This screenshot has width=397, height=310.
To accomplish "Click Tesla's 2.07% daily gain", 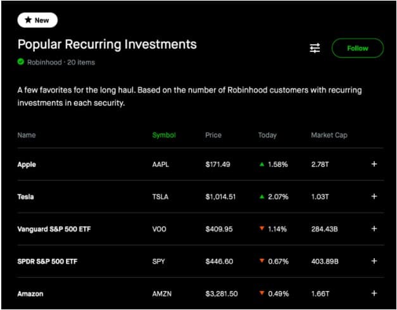I will 274,197.
